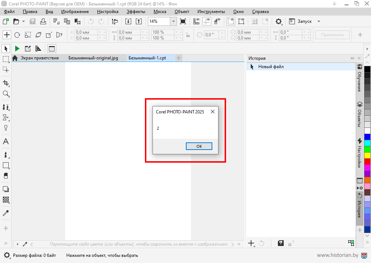The width and height of the screenshot is (371, 263).
Task: Select the Zoom magnifier tool
Action: [x=6, y=94]
